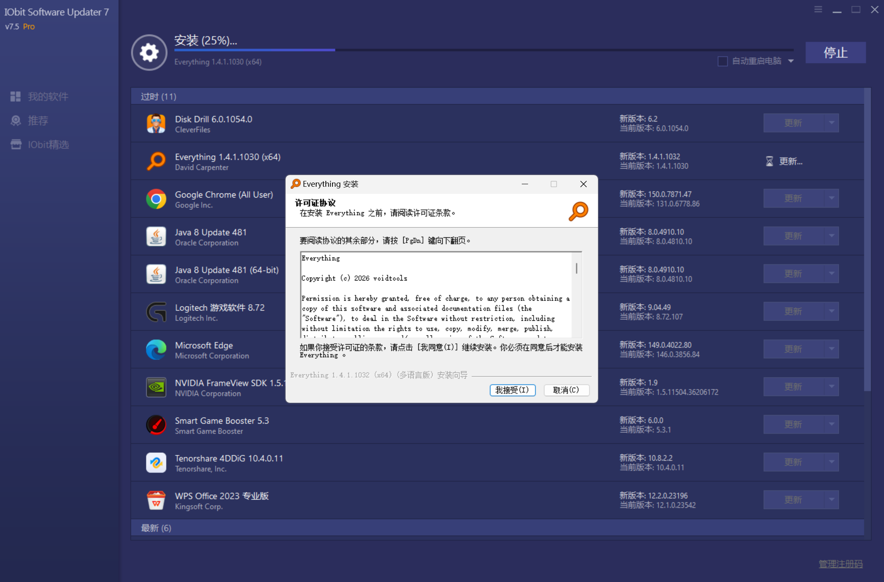
Task: Collapse the 过时 (11) group header
Action: coord(497,97)
